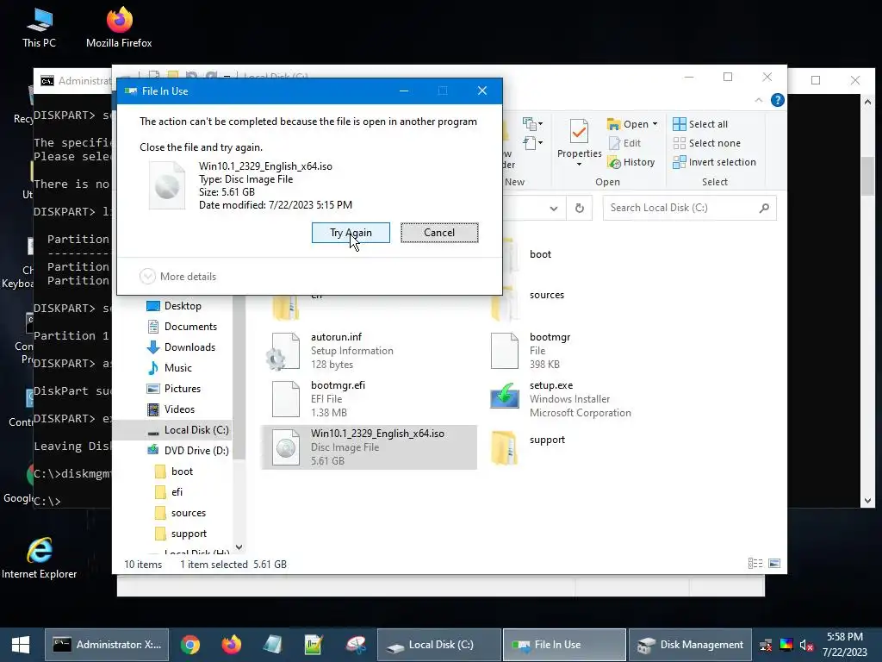The image size is (882, 662).
Task: Click Search Local Disk (C:) field
Action: coord(689,208)
